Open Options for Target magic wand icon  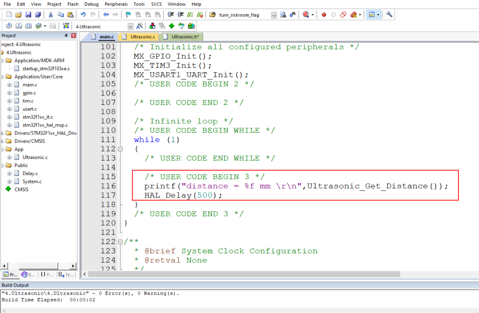pyautogui.click(x=140, y=26)
